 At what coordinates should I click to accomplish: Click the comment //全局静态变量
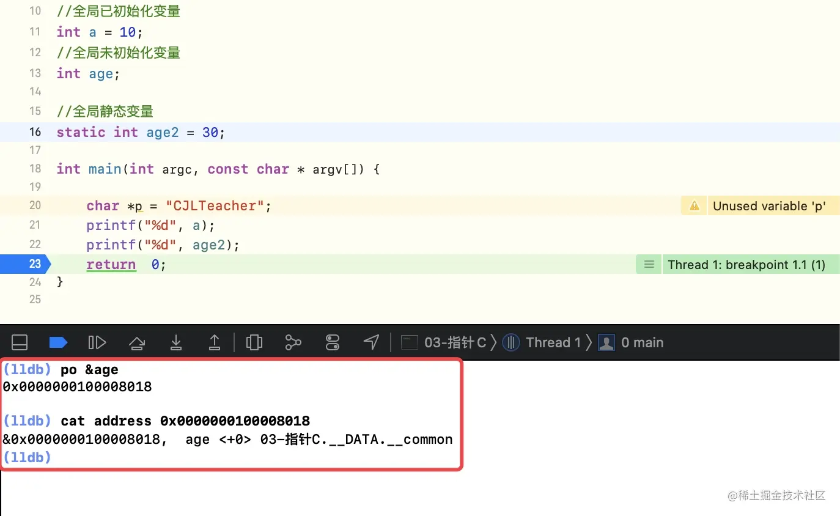coord(105,112)
